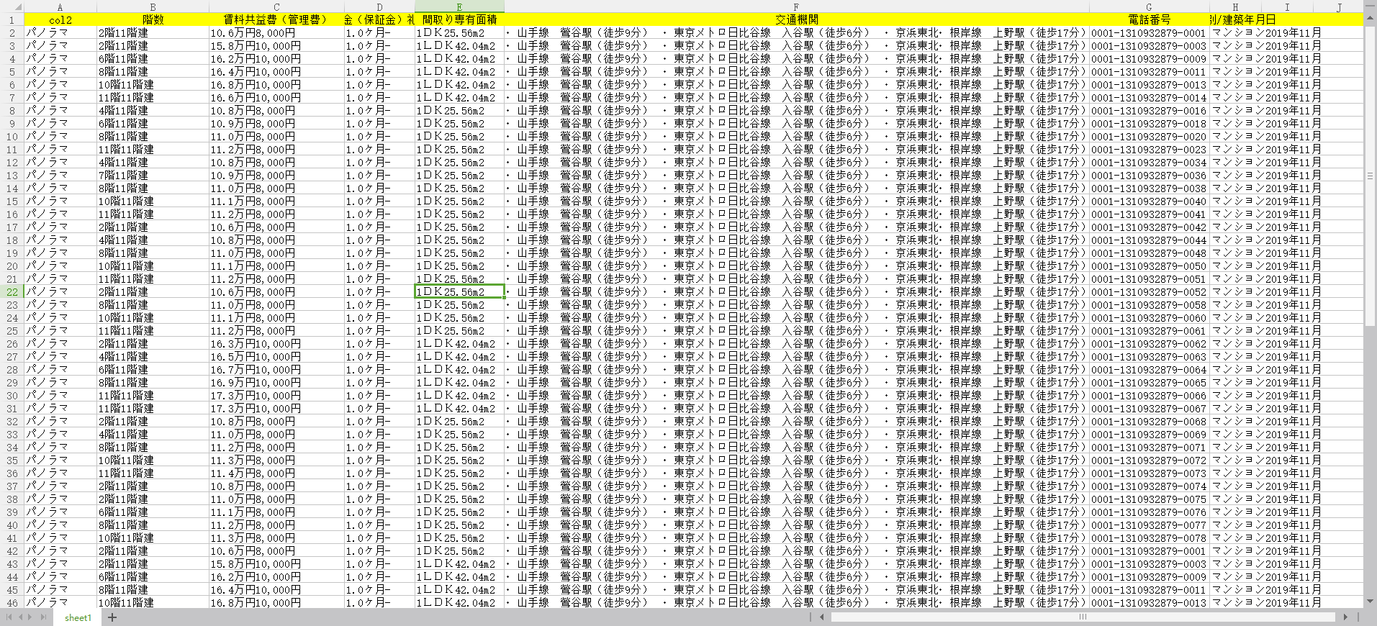
Task: Click the select-all corner box
Action: pyautogui.click(x=12, y=7)
